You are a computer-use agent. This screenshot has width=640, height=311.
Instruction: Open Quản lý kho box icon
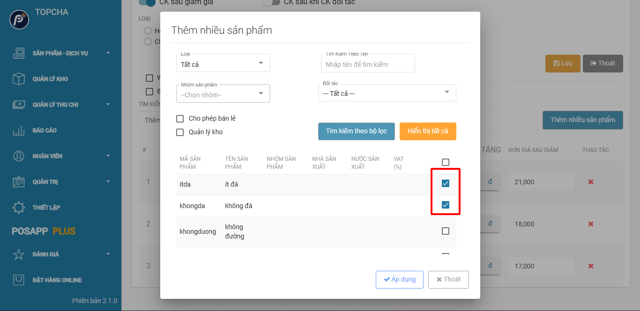[19, 79]
